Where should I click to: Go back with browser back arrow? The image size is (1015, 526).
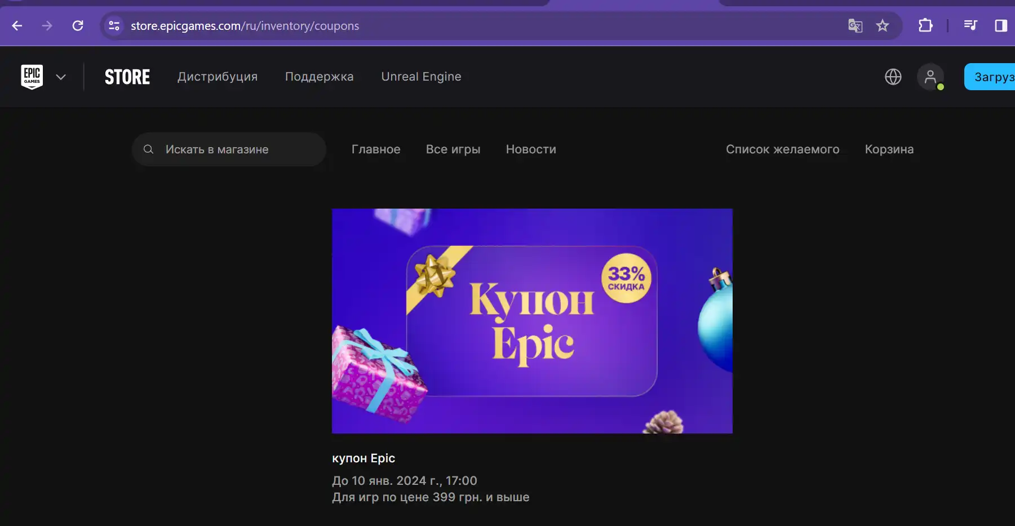point(17,25)
